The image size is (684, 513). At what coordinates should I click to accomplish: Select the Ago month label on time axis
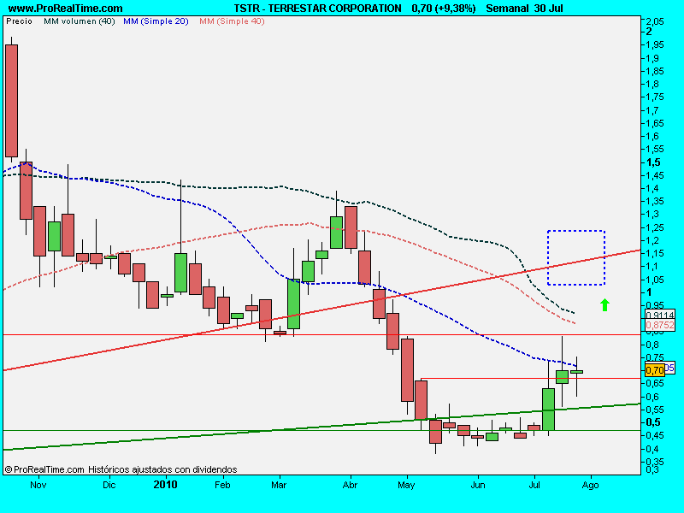pyautogui.click(x=591, y=485)
